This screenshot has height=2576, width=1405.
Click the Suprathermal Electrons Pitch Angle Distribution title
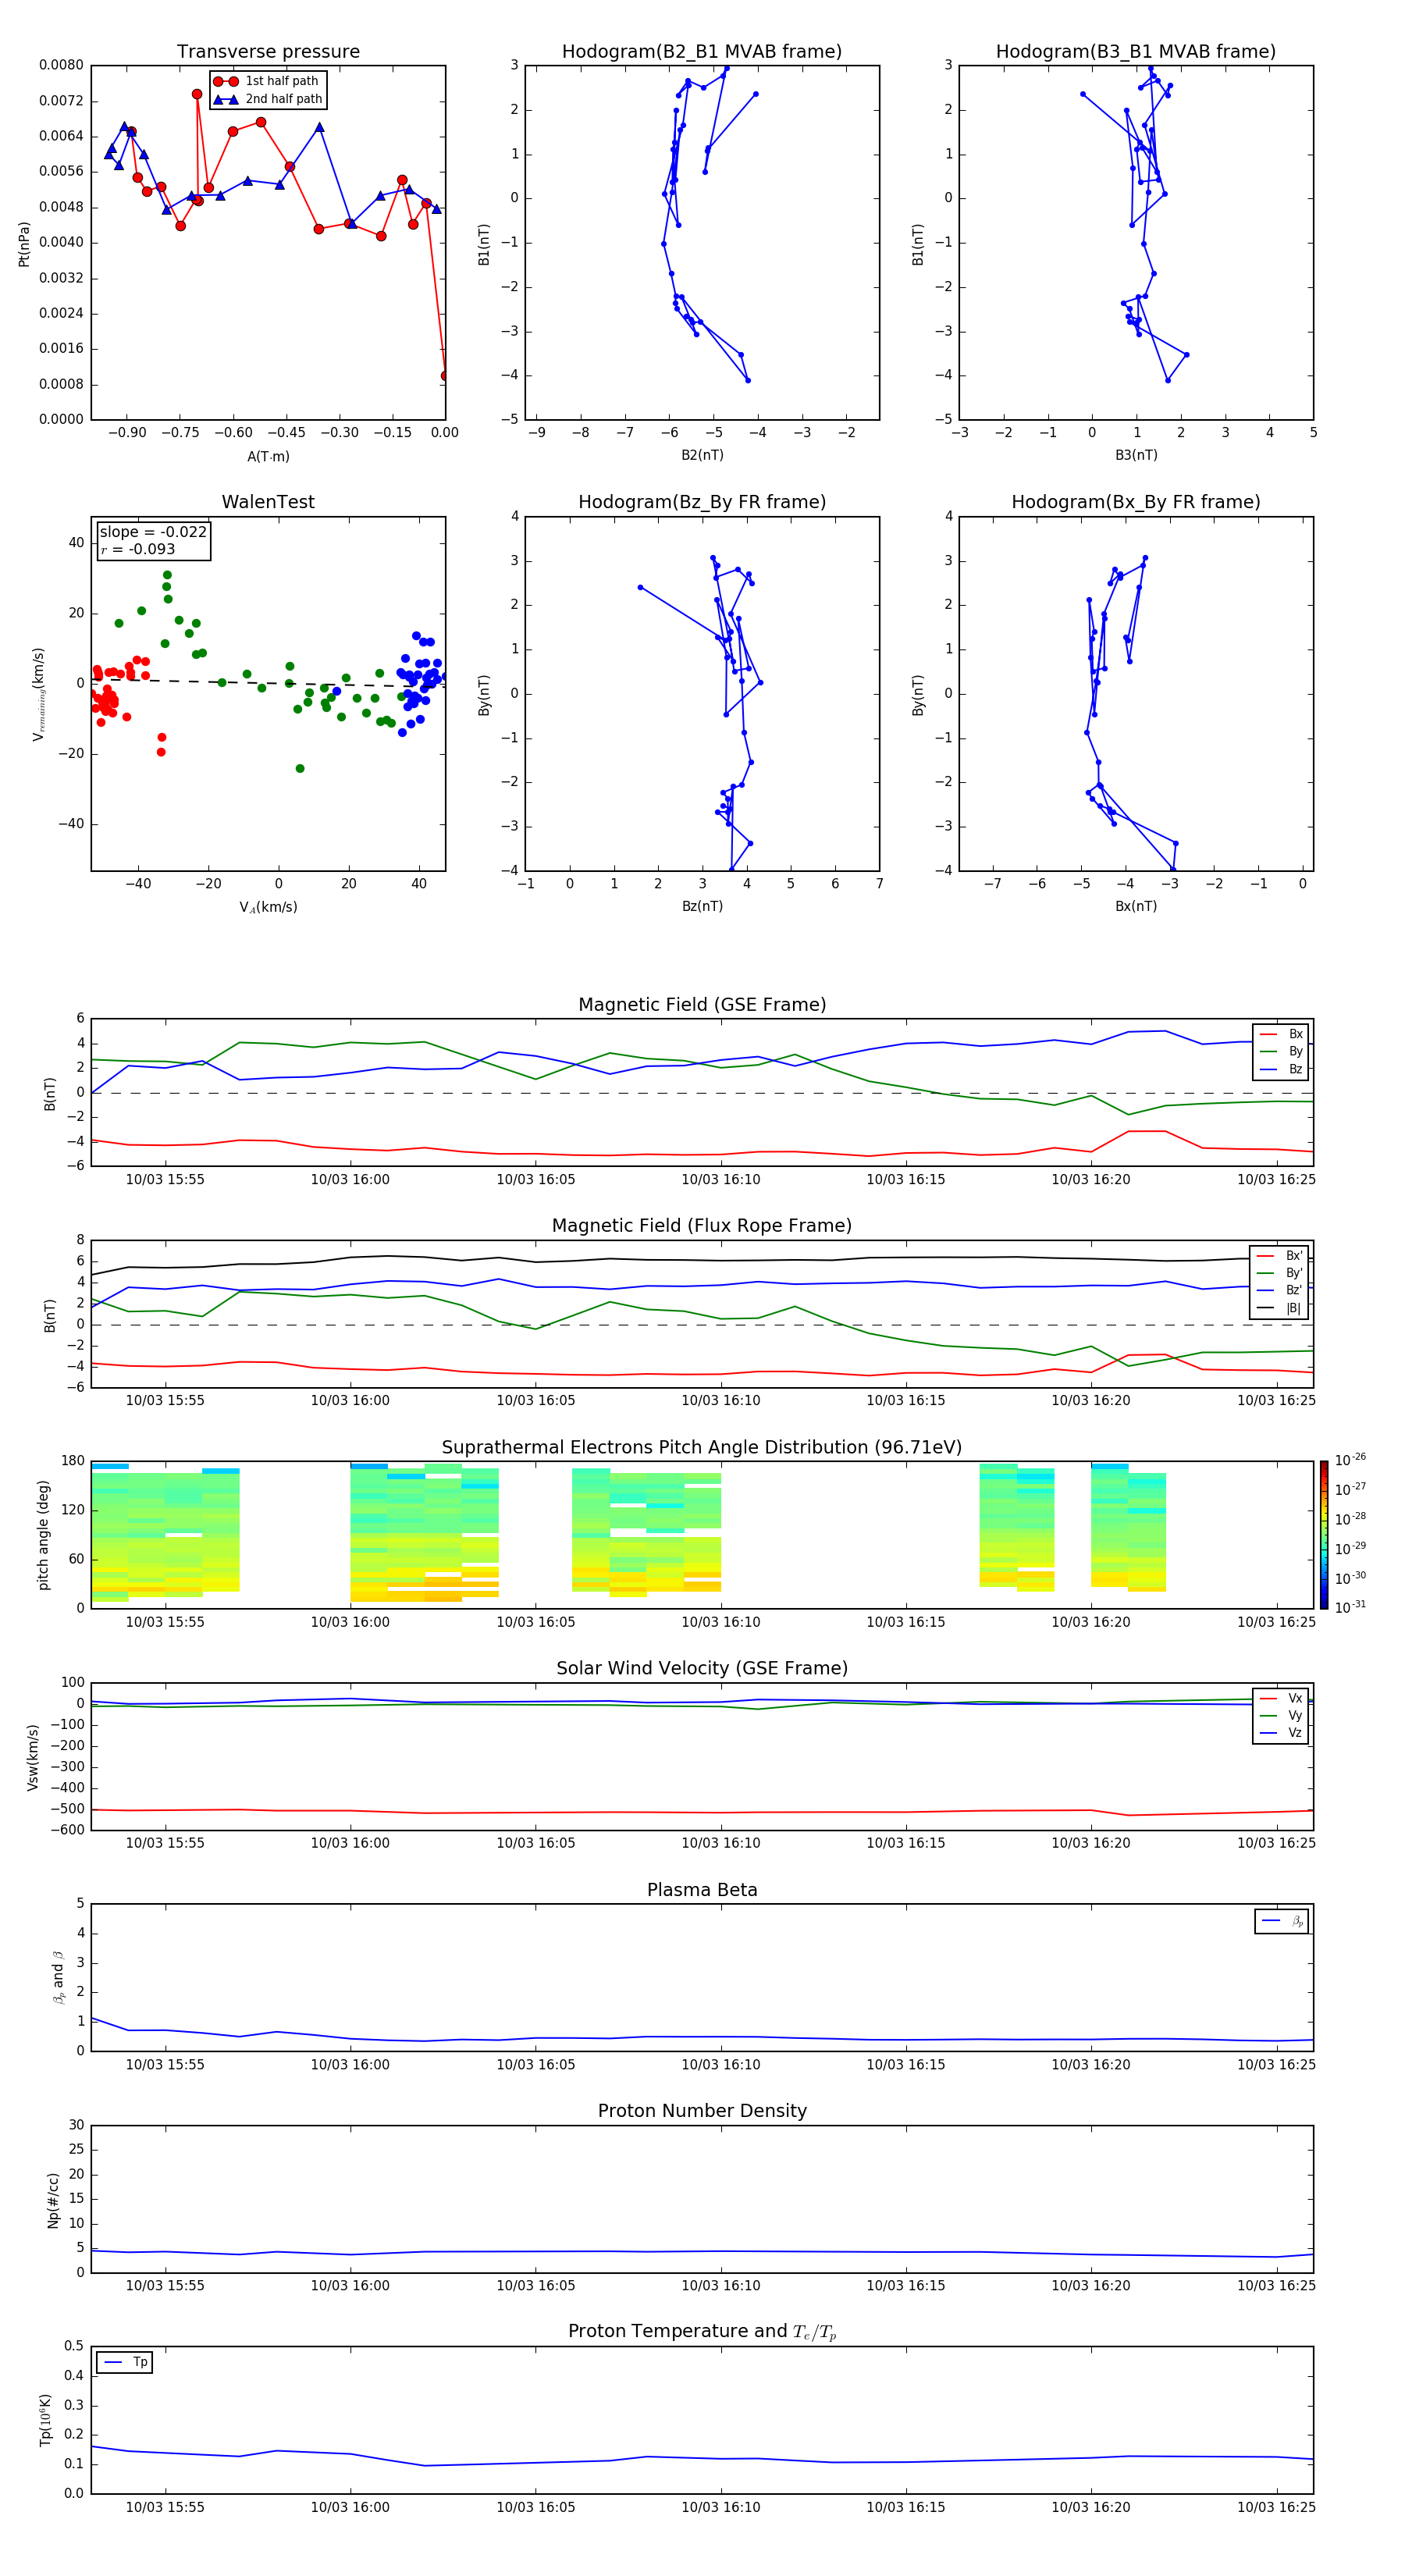(x=702, y=1448)
